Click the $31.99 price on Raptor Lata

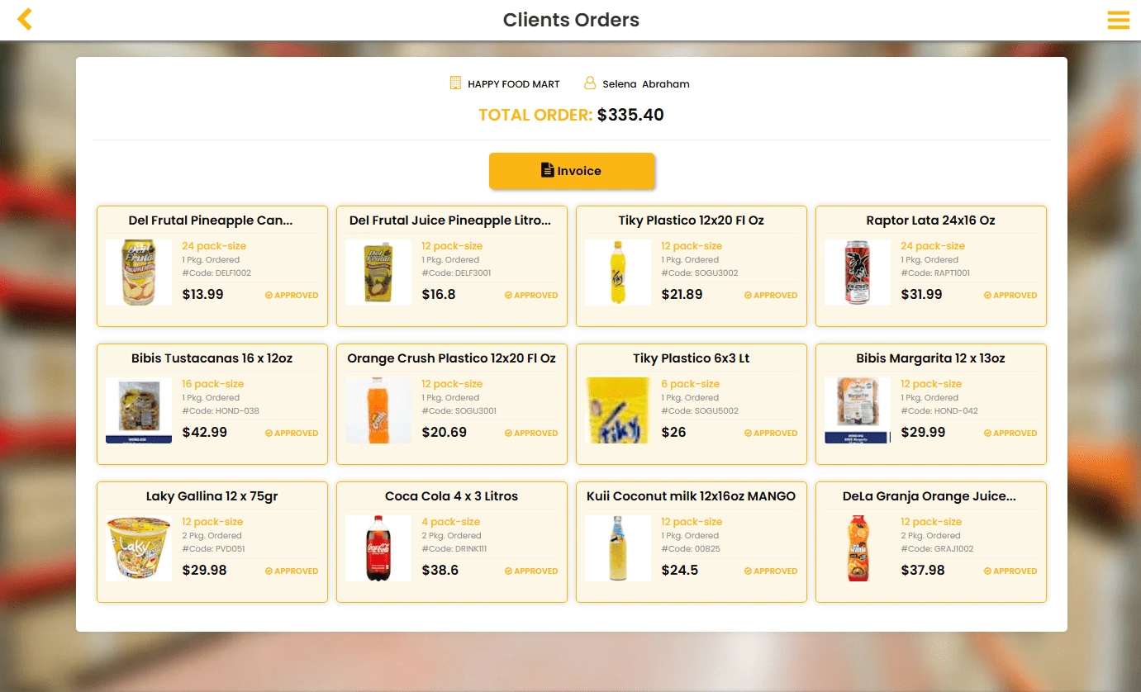[921, 294]
